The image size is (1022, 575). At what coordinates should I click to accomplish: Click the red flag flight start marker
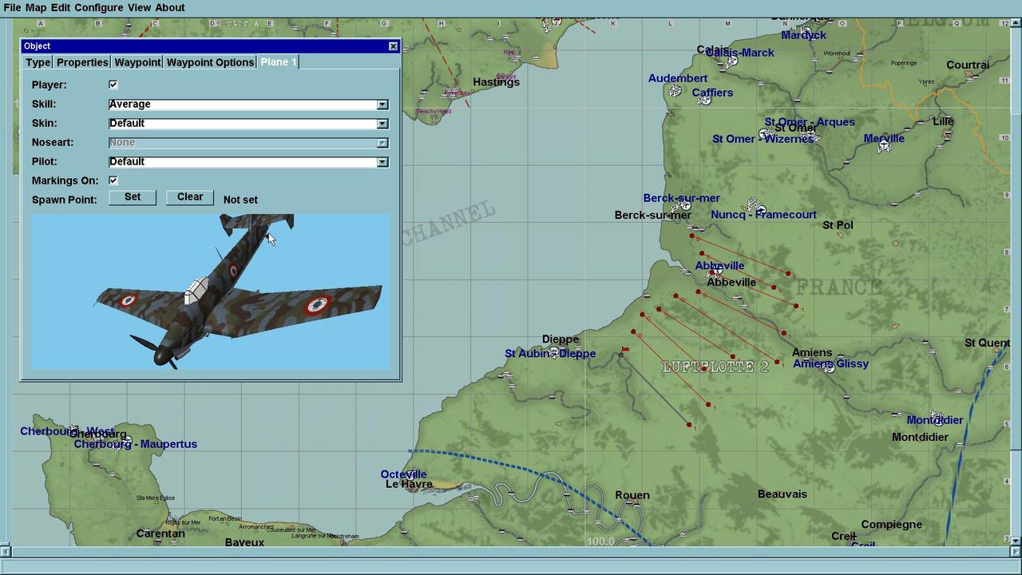click(x=624, y=351)
